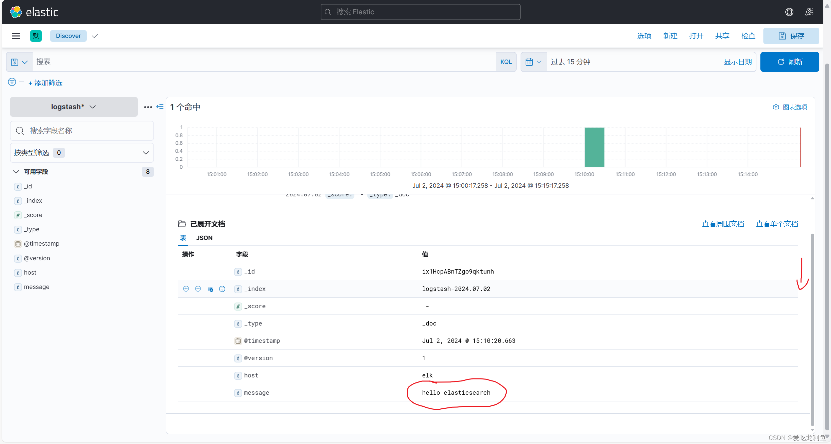Filter for _index field present
831x444 pixels.
pyautogui.click(x=222, y=289)
